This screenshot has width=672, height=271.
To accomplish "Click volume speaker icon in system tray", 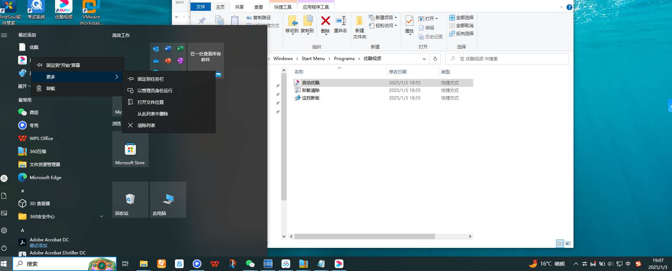I will 610,264.
